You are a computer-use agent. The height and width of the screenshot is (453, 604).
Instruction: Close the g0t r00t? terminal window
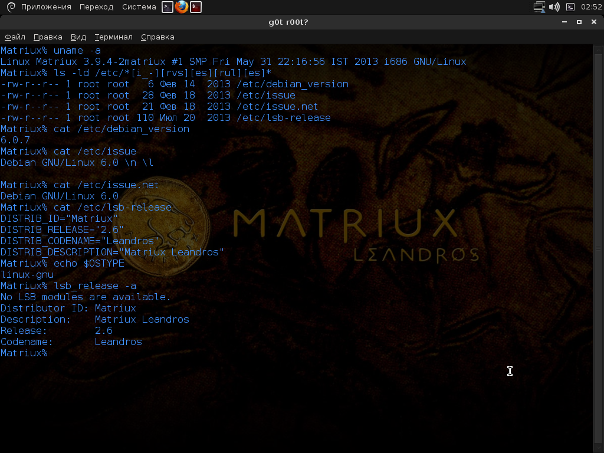click(593, 22)
